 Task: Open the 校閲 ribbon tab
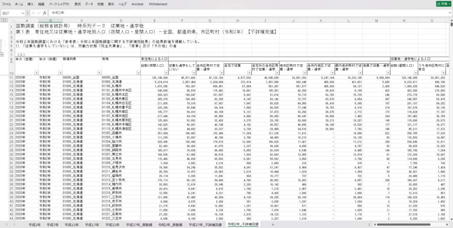pos(100,4)
